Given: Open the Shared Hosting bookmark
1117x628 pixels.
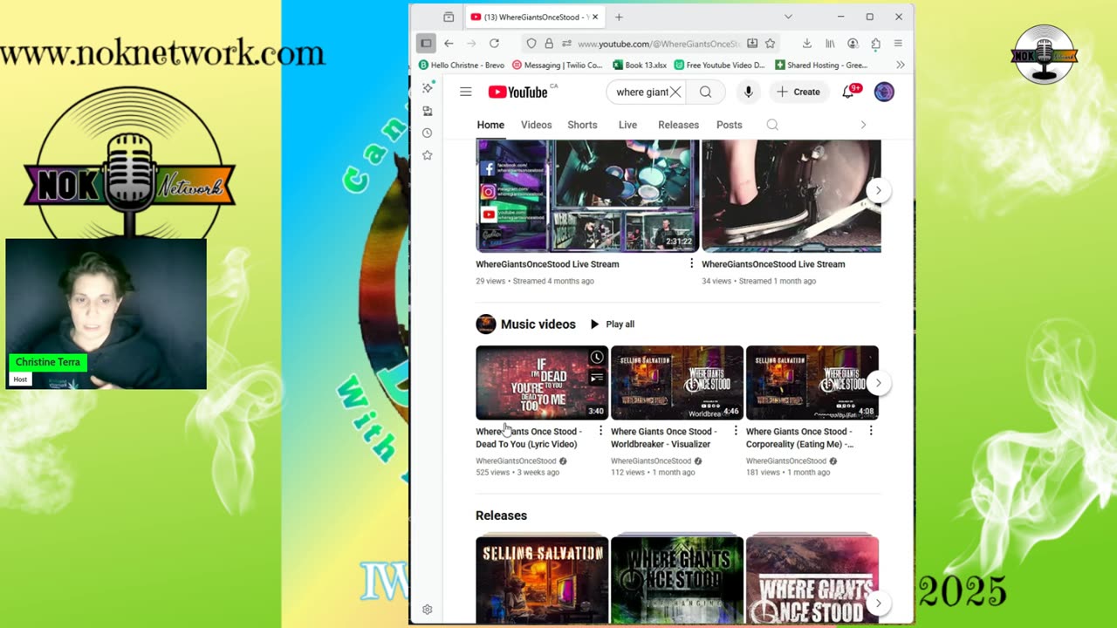Looking at the screenshot, I should point(821,65).
